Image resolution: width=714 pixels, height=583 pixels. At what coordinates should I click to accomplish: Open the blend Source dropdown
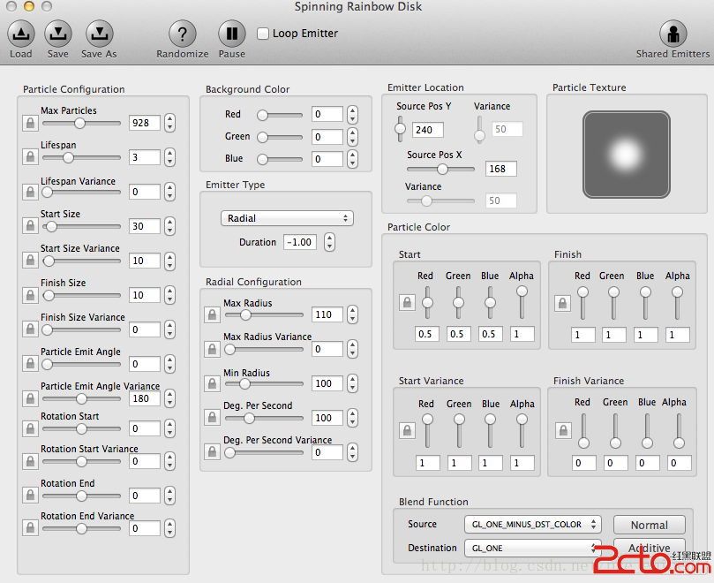[532, 524]
